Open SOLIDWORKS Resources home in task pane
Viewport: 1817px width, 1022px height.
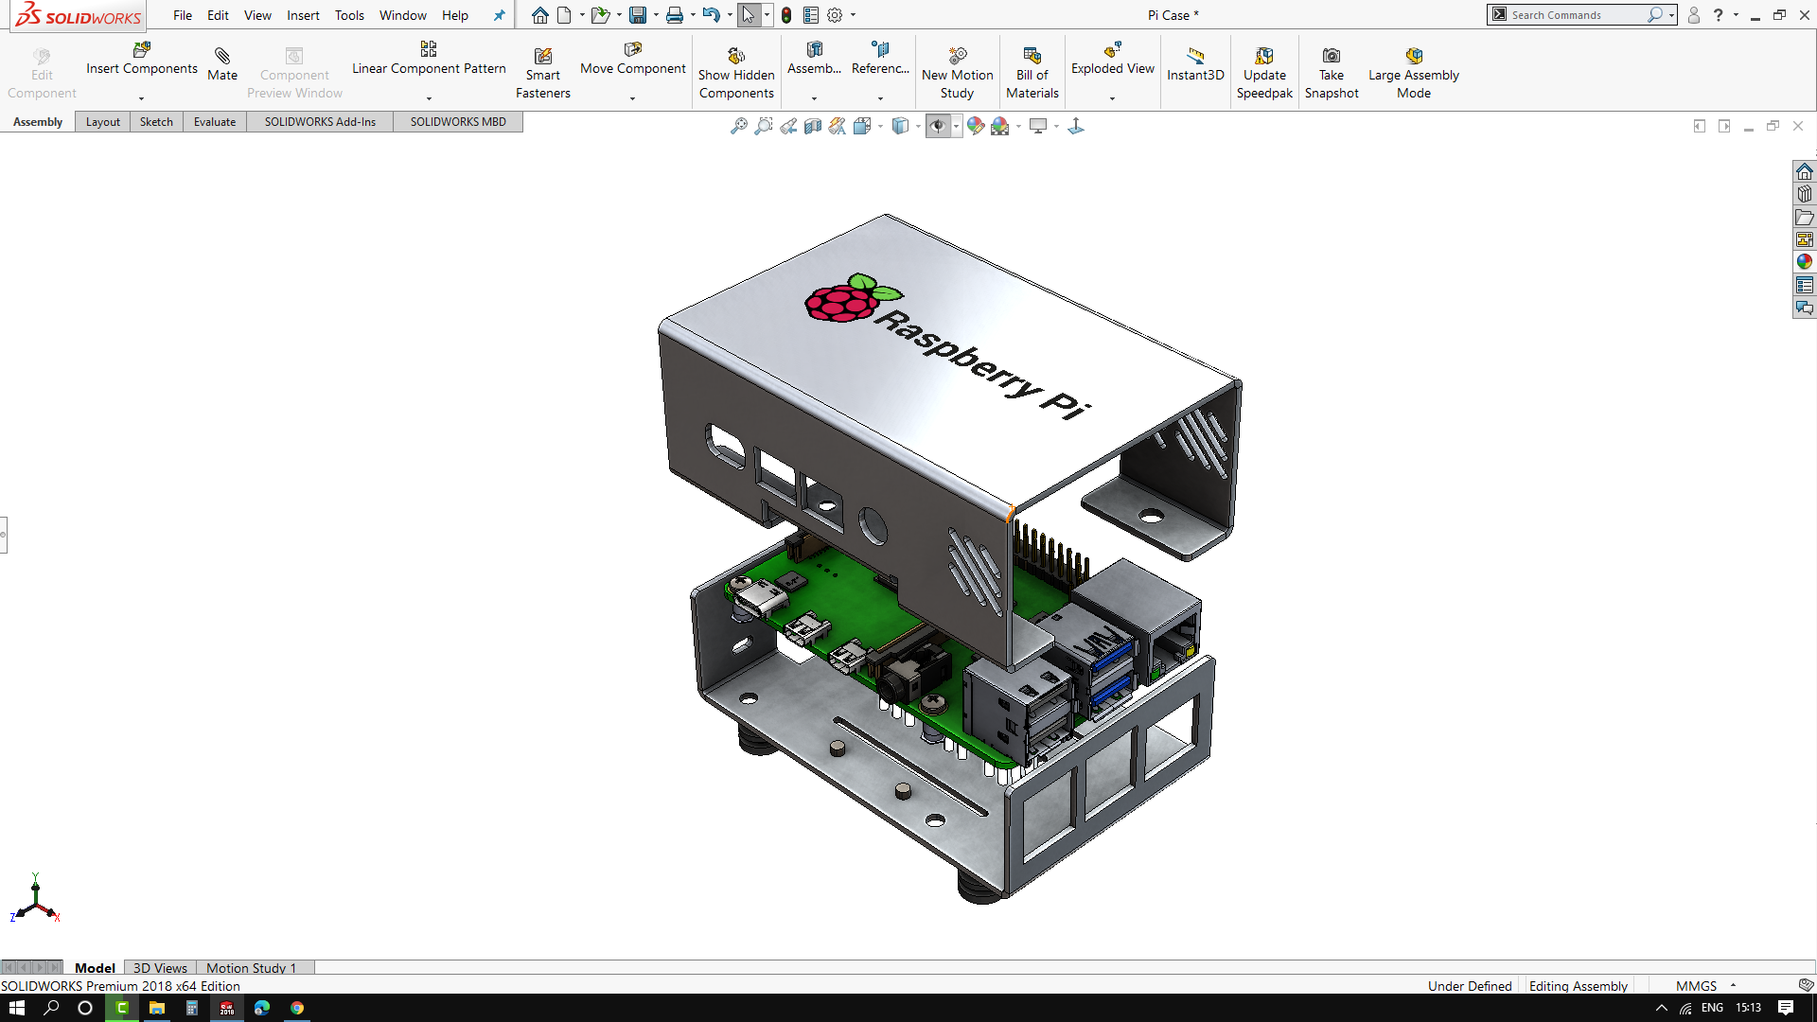click(1804, 171)
